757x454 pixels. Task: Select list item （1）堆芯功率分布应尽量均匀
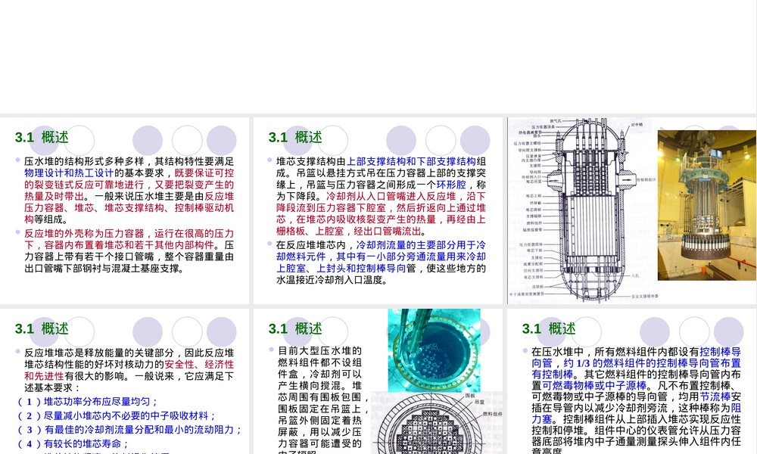tap(87, 401)
